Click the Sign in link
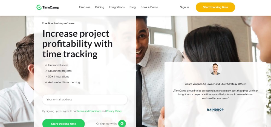This screenshot has height=127, width=271. (x=184, y=7)
